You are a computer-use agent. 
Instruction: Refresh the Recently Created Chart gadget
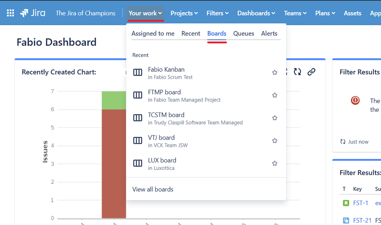297,72
